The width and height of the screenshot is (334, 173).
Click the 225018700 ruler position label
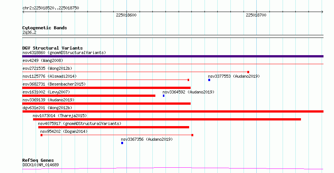pos(256,15)
